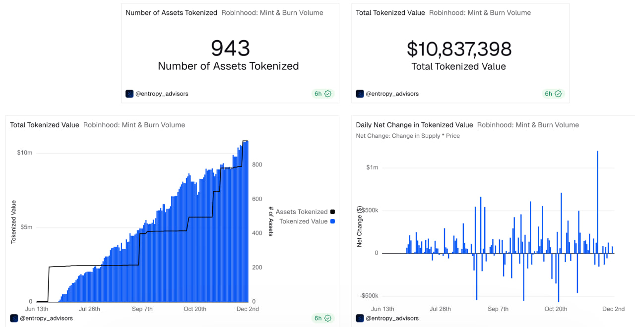Click the 943 counter value
Viewport: 635px width, 327px height.
coord(230,49)
